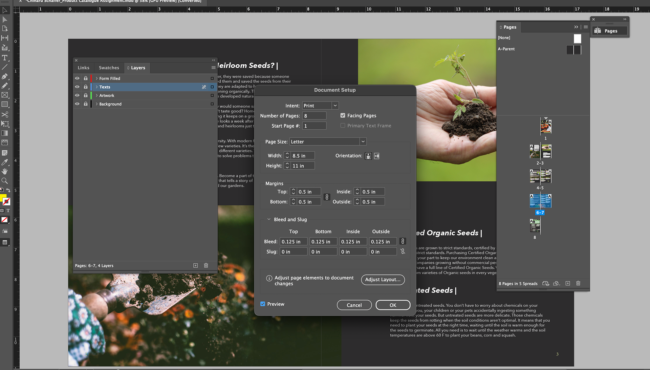The image size is (650, 370).
Task: Collapse the Bleed and Slug section
Action: pyautogui.click(x=269, y=219)
